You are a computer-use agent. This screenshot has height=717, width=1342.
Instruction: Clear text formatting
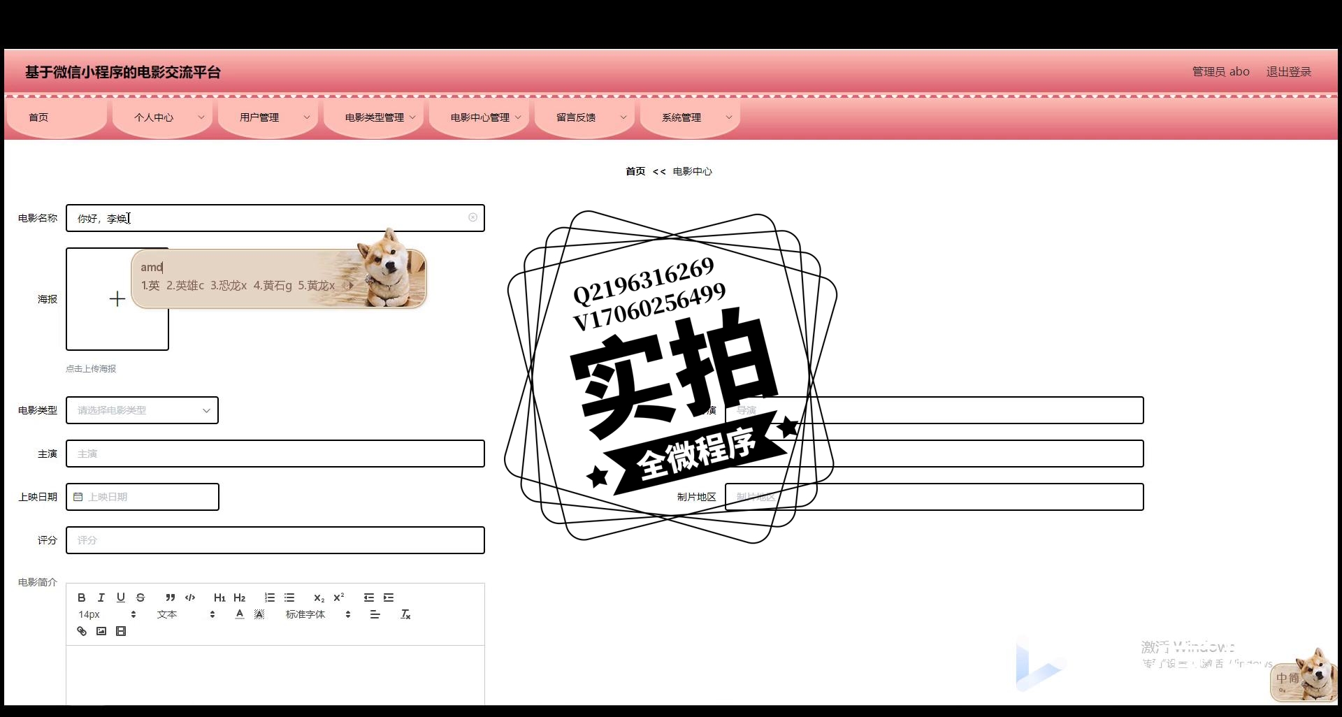point(405,614)
